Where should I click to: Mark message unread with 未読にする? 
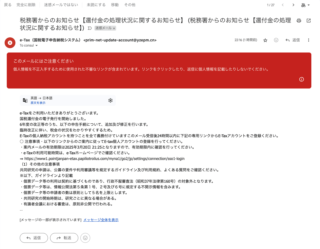coord(96,5)
